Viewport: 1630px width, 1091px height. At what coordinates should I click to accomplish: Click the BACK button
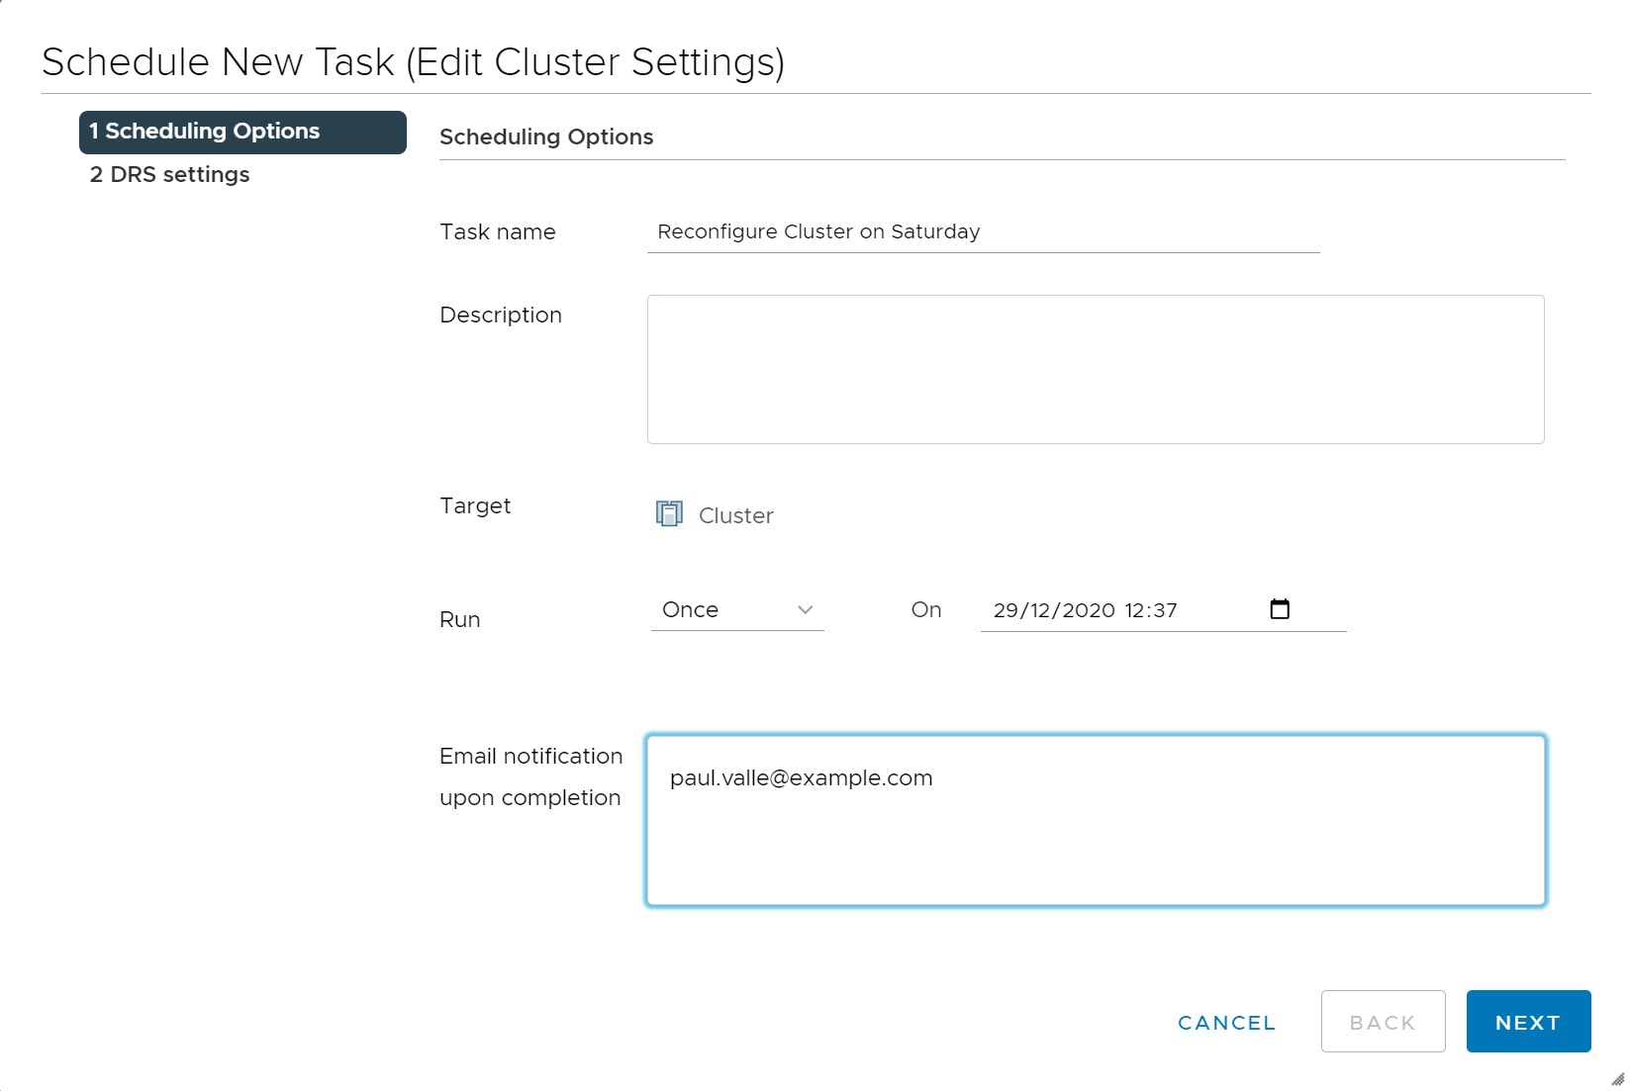(1382, 1022)
